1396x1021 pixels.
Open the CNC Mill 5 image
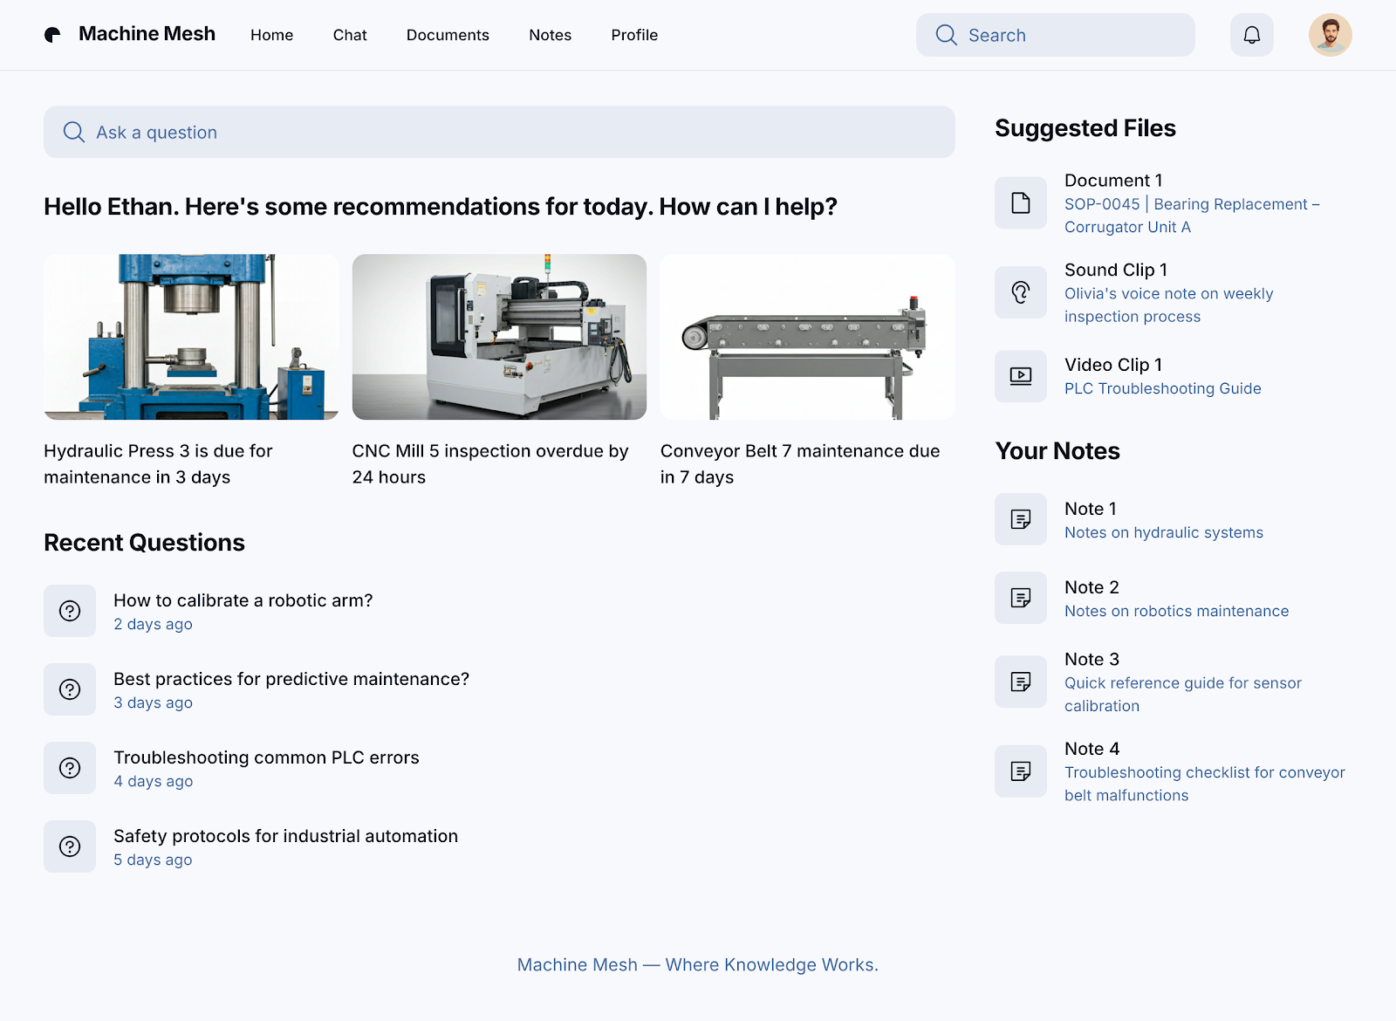[x=499, y=337]
